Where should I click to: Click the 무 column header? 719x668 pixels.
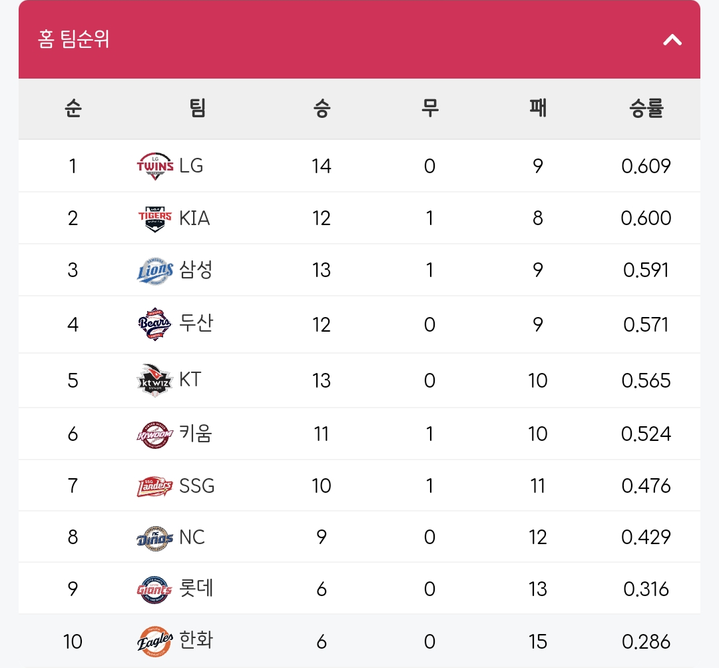pos(429,109)
